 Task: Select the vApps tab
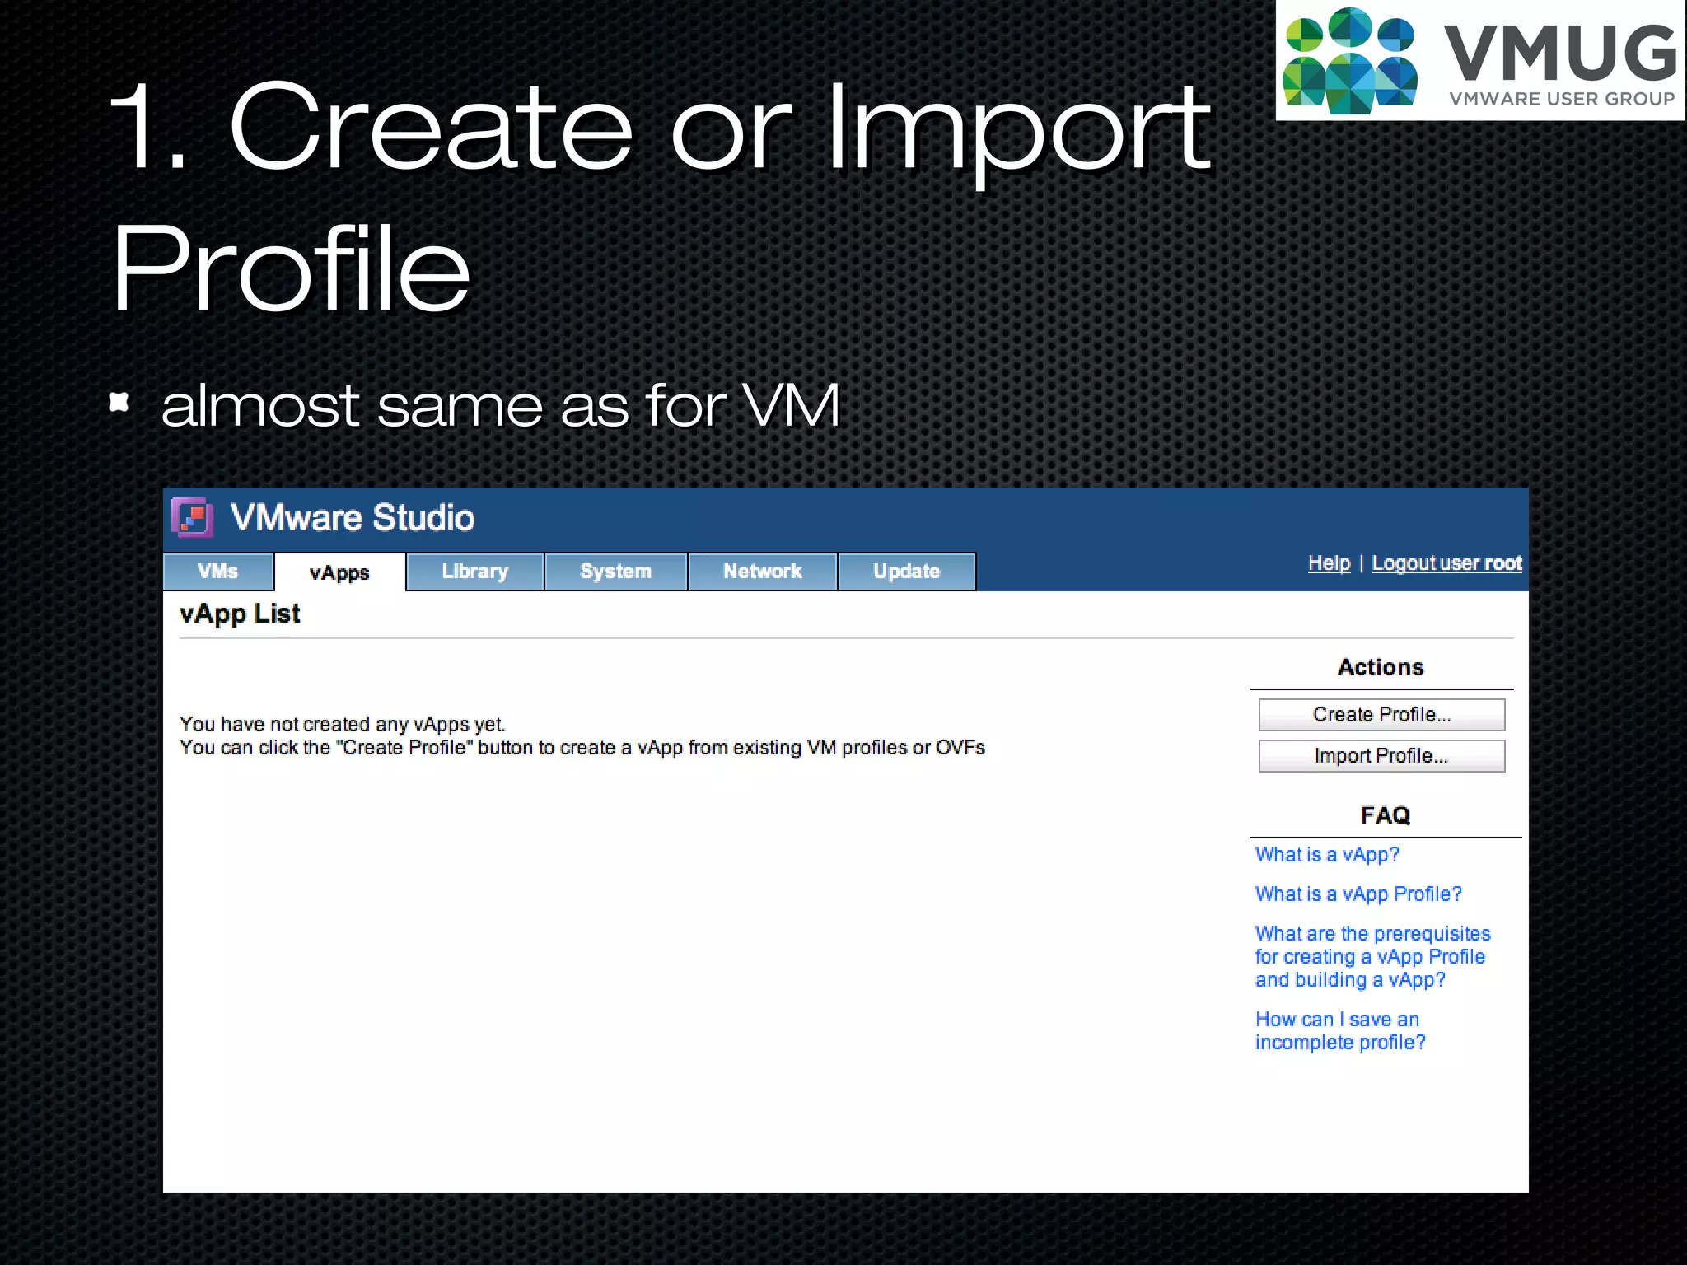coord(339,572)
